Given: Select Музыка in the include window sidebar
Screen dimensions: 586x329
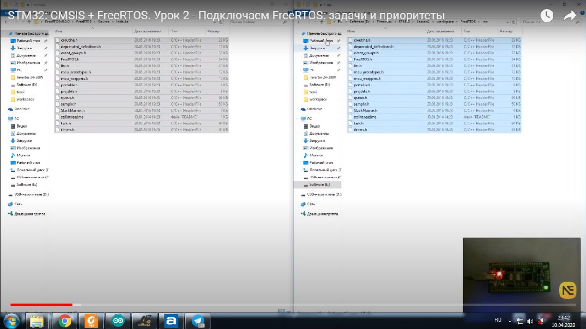Looking at the screenshot, I should click(x=23, y=155).
